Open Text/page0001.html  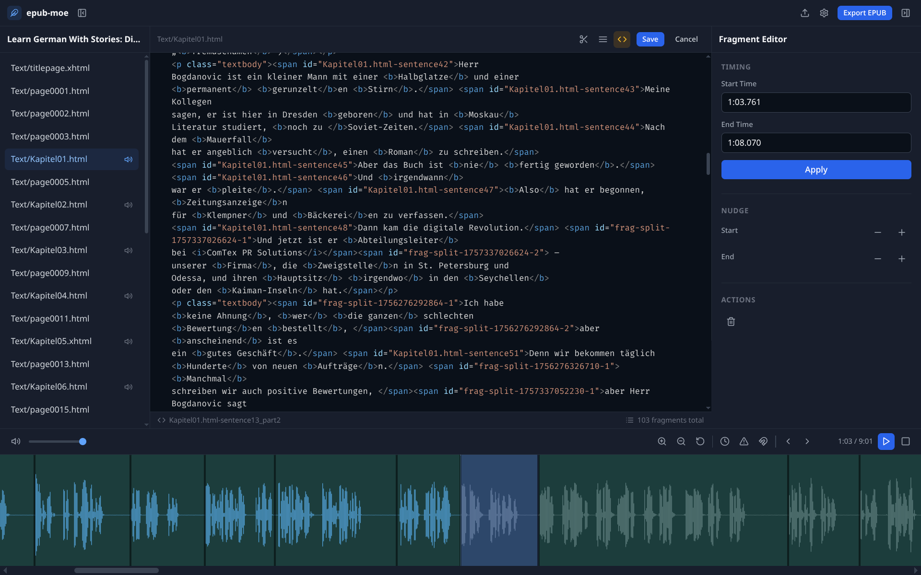(71, 91)
